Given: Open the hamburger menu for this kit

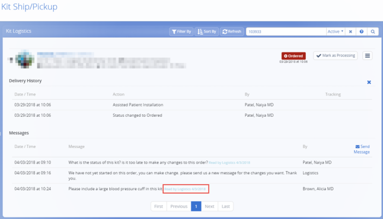Looking at the screenshot, I should pyautogui.click(x=368, y=55).
